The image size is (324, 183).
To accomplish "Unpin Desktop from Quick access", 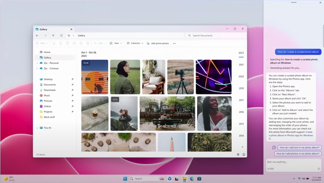I will (x=72, y=79).
